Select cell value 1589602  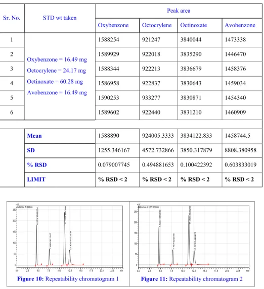pos(109,112)
